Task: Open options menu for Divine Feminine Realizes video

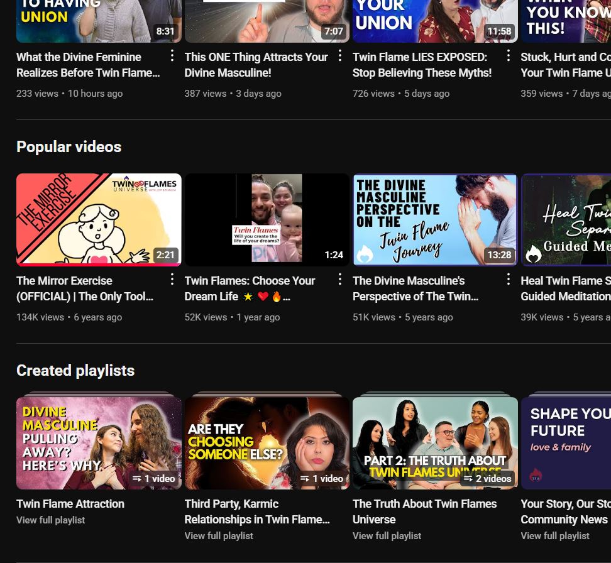Action: tap(172, 57)
